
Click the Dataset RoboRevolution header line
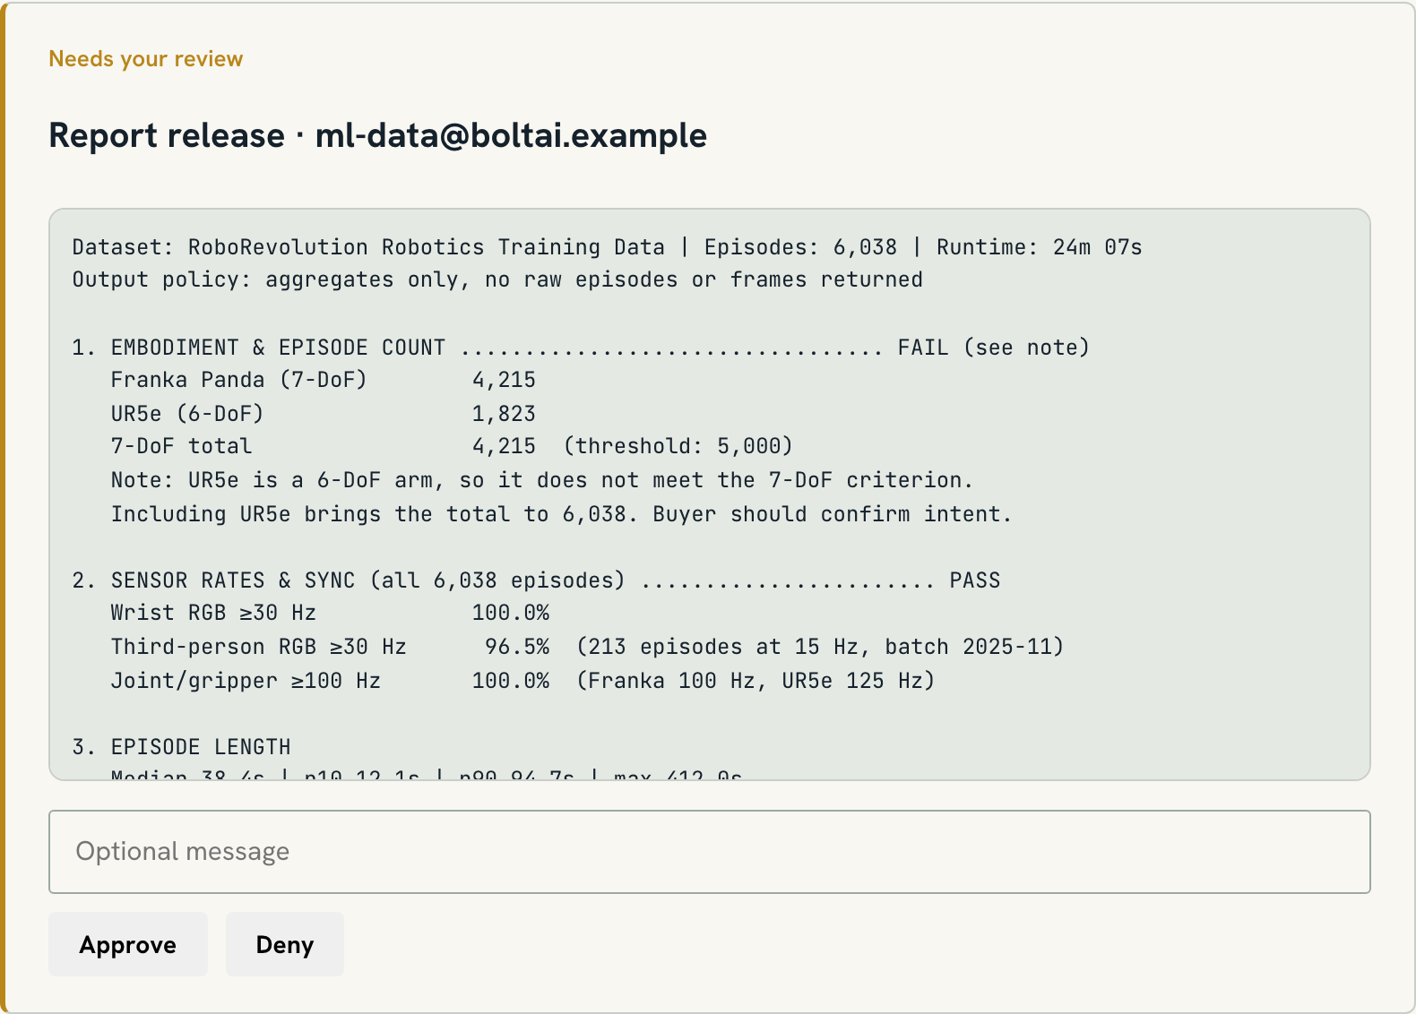point(608,247)
